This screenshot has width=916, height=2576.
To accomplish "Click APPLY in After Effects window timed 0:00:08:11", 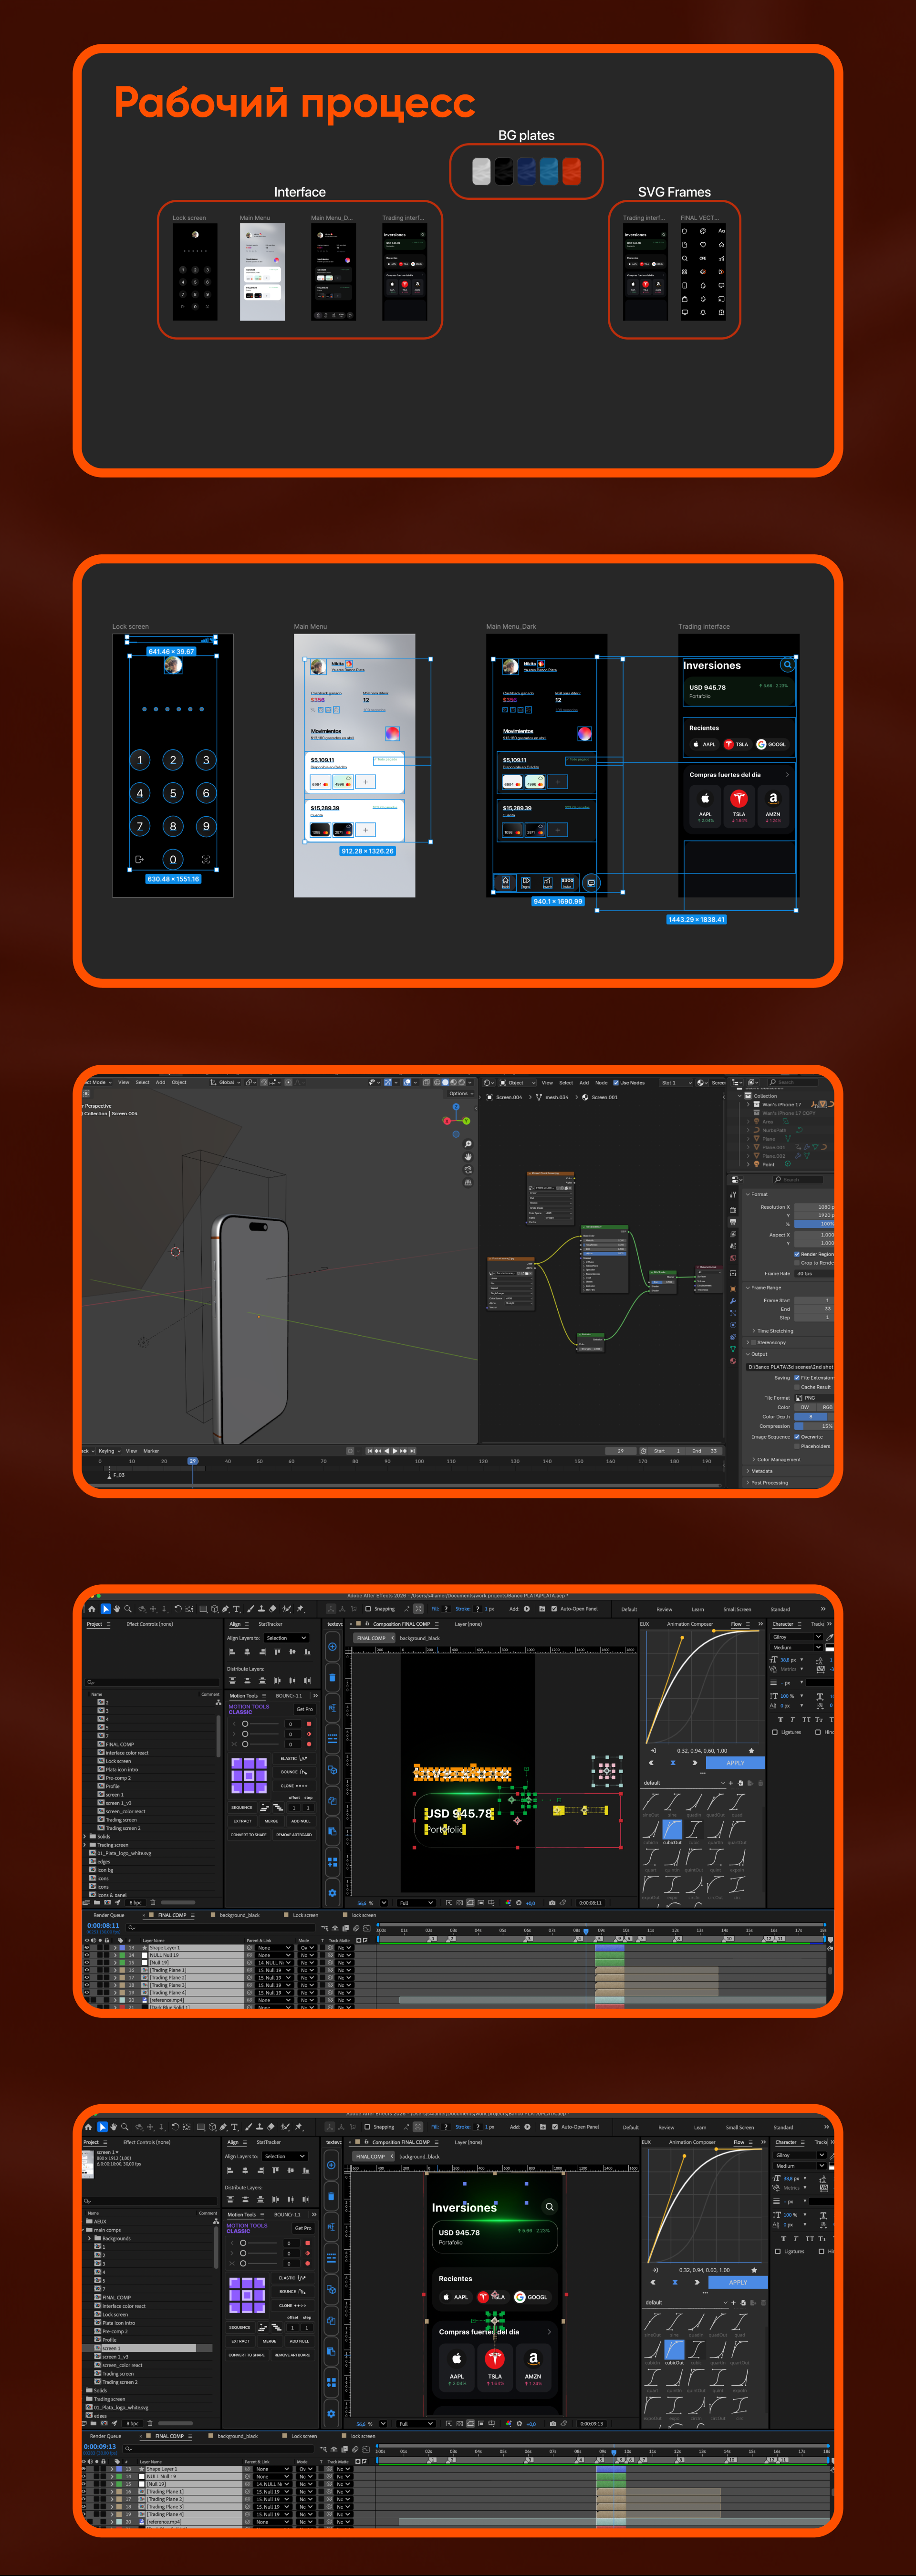I will point(735,1763).
